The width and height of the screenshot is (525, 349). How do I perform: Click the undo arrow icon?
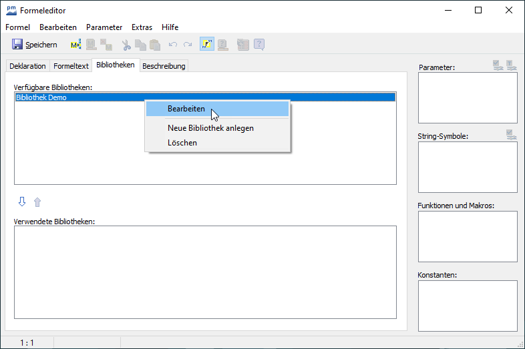coord(173,45)
